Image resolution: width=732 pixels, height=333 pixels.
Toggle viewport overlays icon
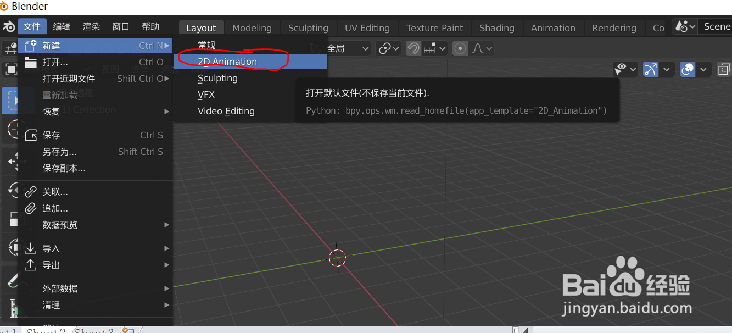[688, 69]
